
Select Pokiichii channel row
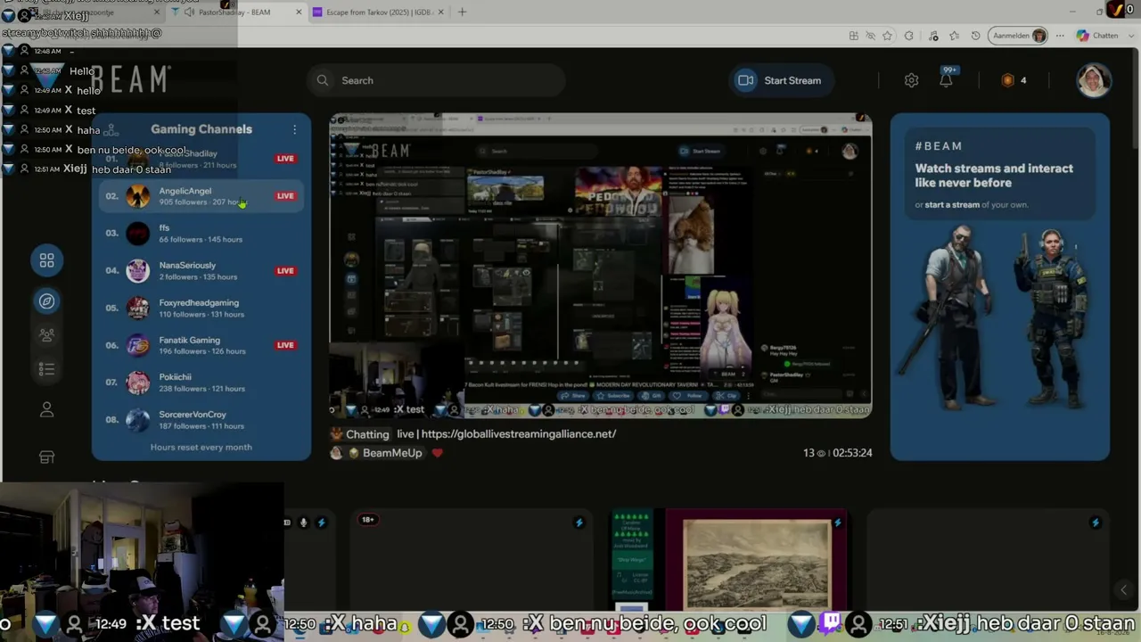(201, 383)
